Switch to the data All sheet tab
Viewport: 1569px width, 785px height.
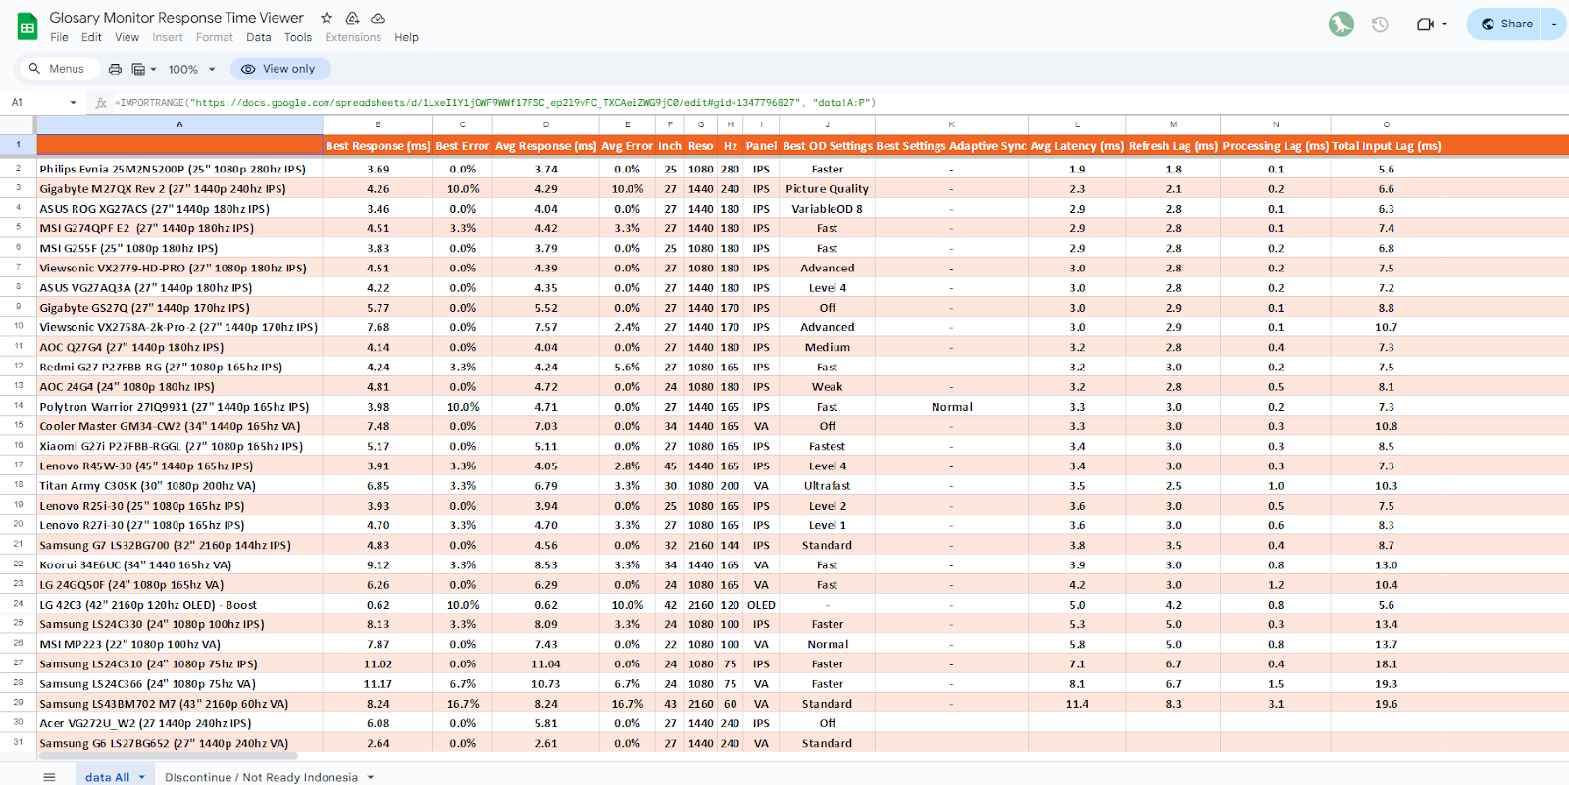coord(107,777)
